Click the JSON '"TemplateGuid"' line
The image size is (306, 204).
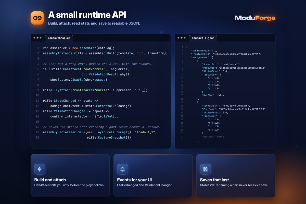pos(225,54)
